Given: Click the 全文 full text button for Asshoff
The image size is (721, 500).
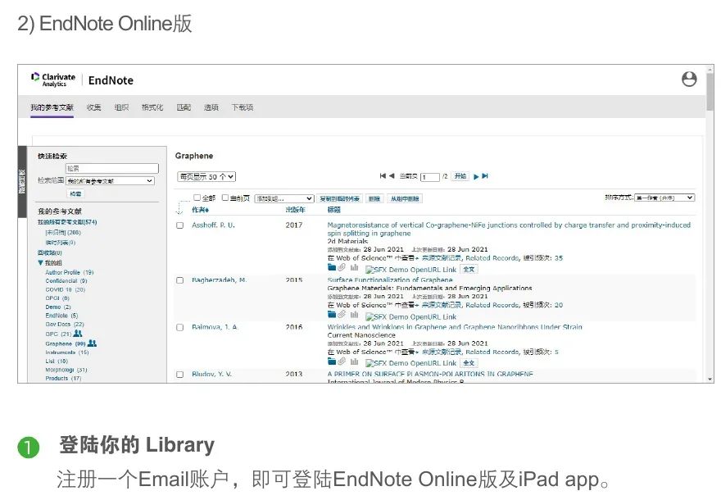Looking at the screenshot, I should point(469,270).
